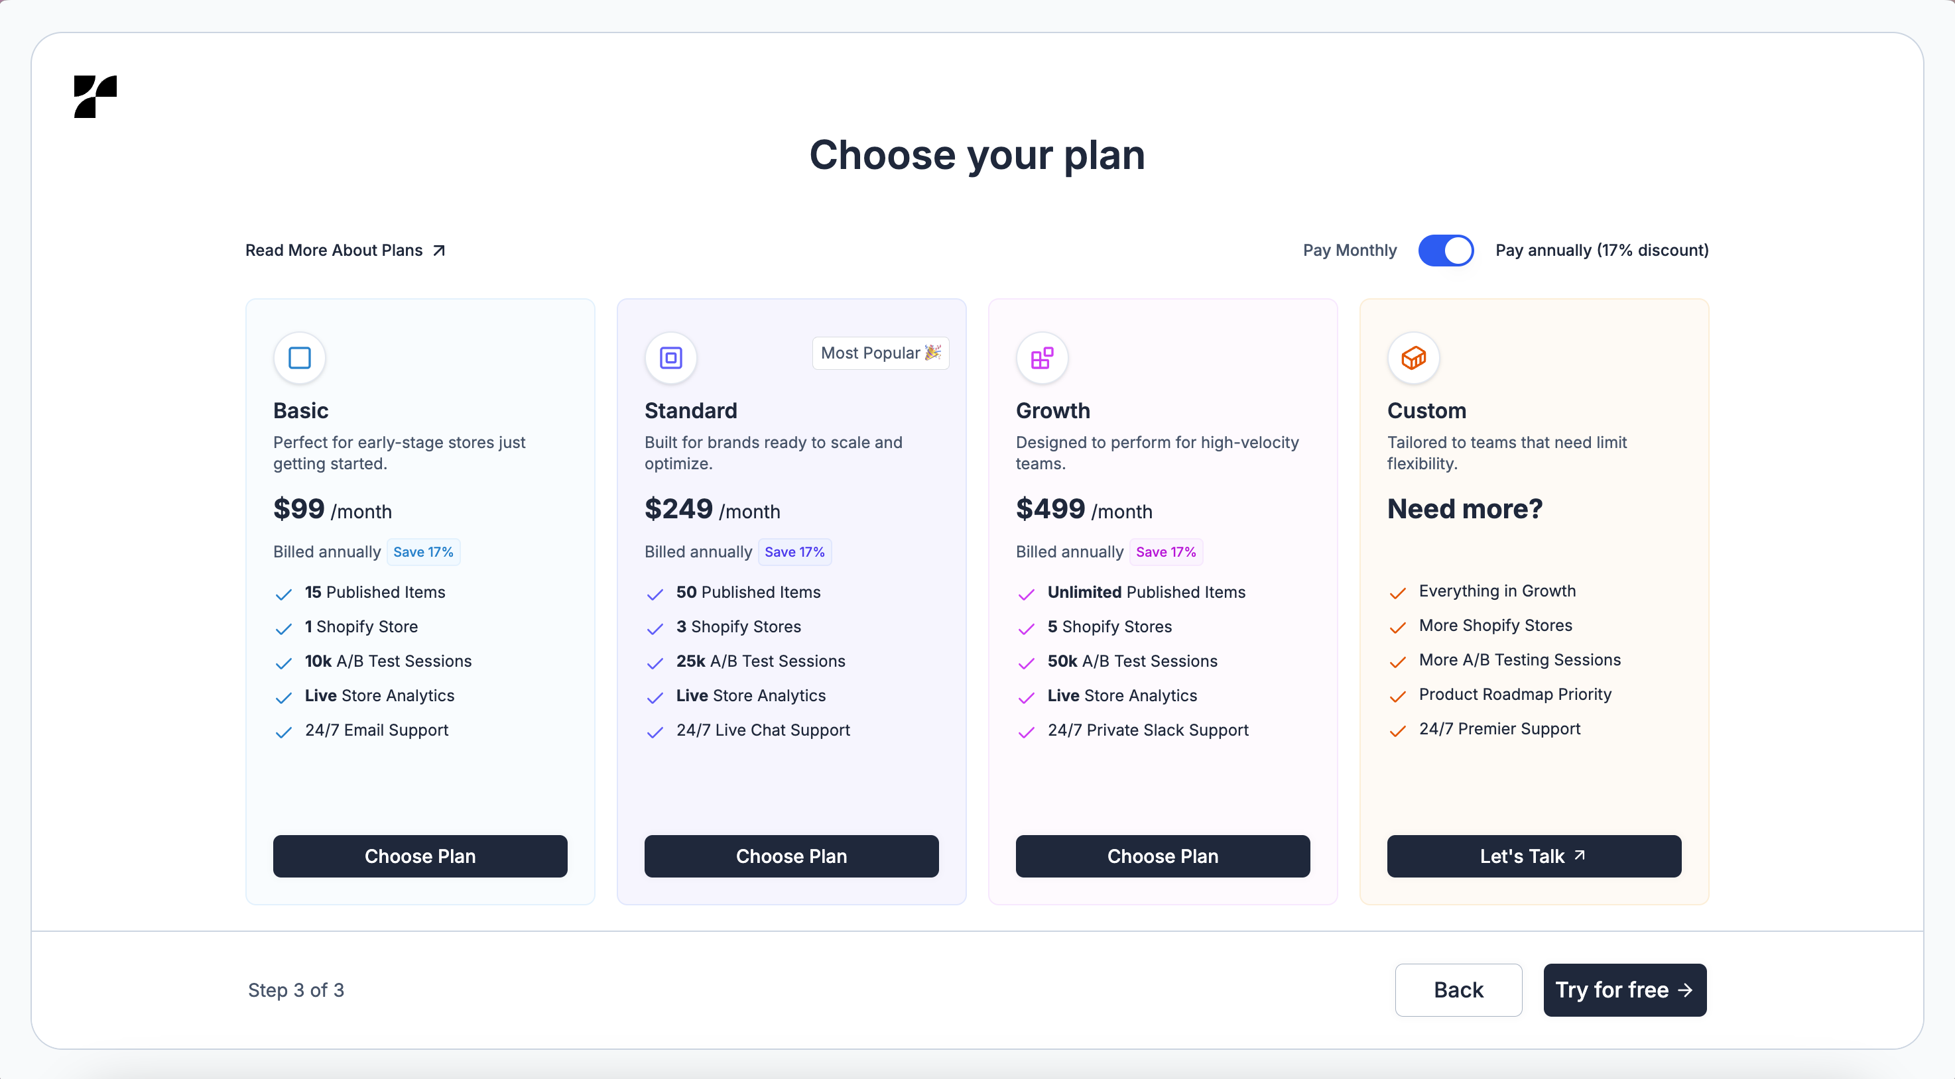
Task: Choose the Standard plan
Action: pyautogui.click(x=790, y=856)
